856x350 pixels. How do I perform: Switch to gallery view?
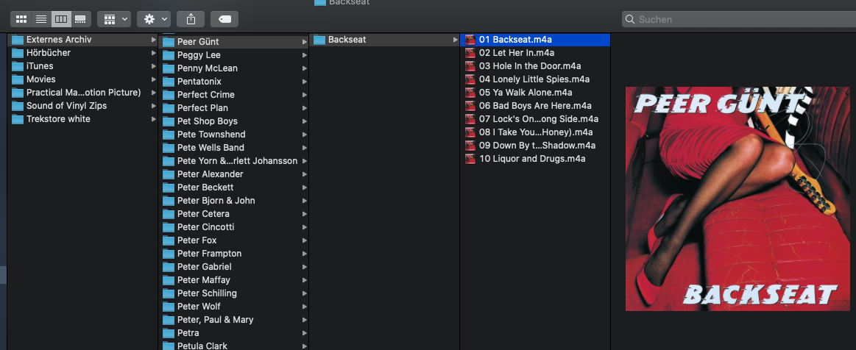pos(80,19)
